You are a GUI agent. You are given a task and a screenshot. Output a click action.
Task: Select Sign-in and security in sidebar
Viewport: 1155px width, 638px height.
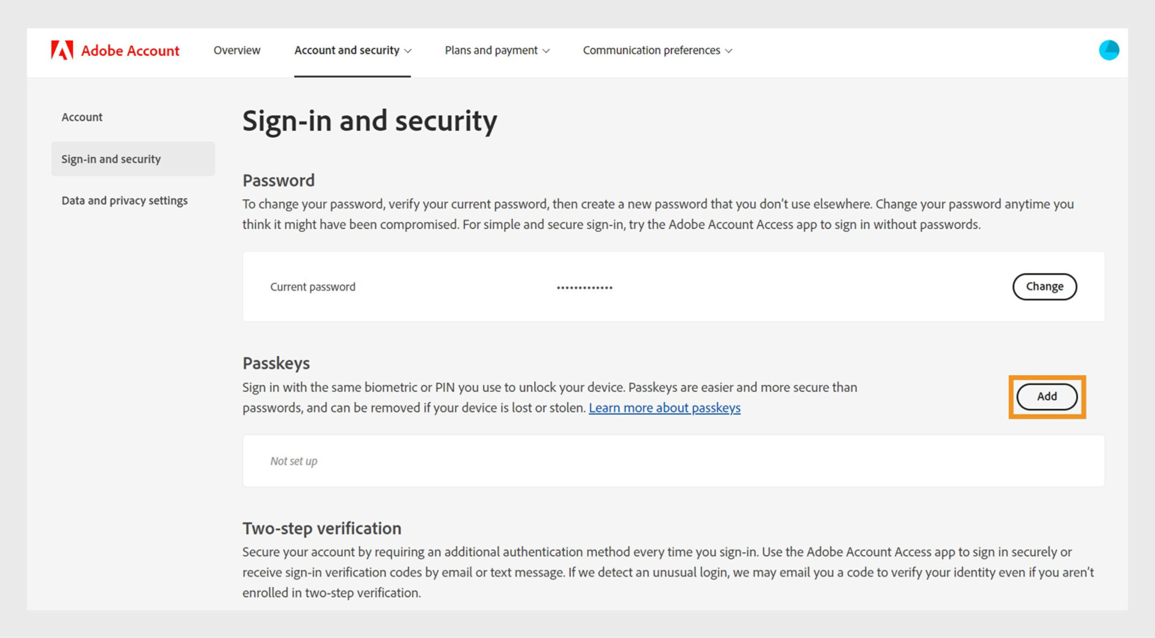[x=111, y=159]
